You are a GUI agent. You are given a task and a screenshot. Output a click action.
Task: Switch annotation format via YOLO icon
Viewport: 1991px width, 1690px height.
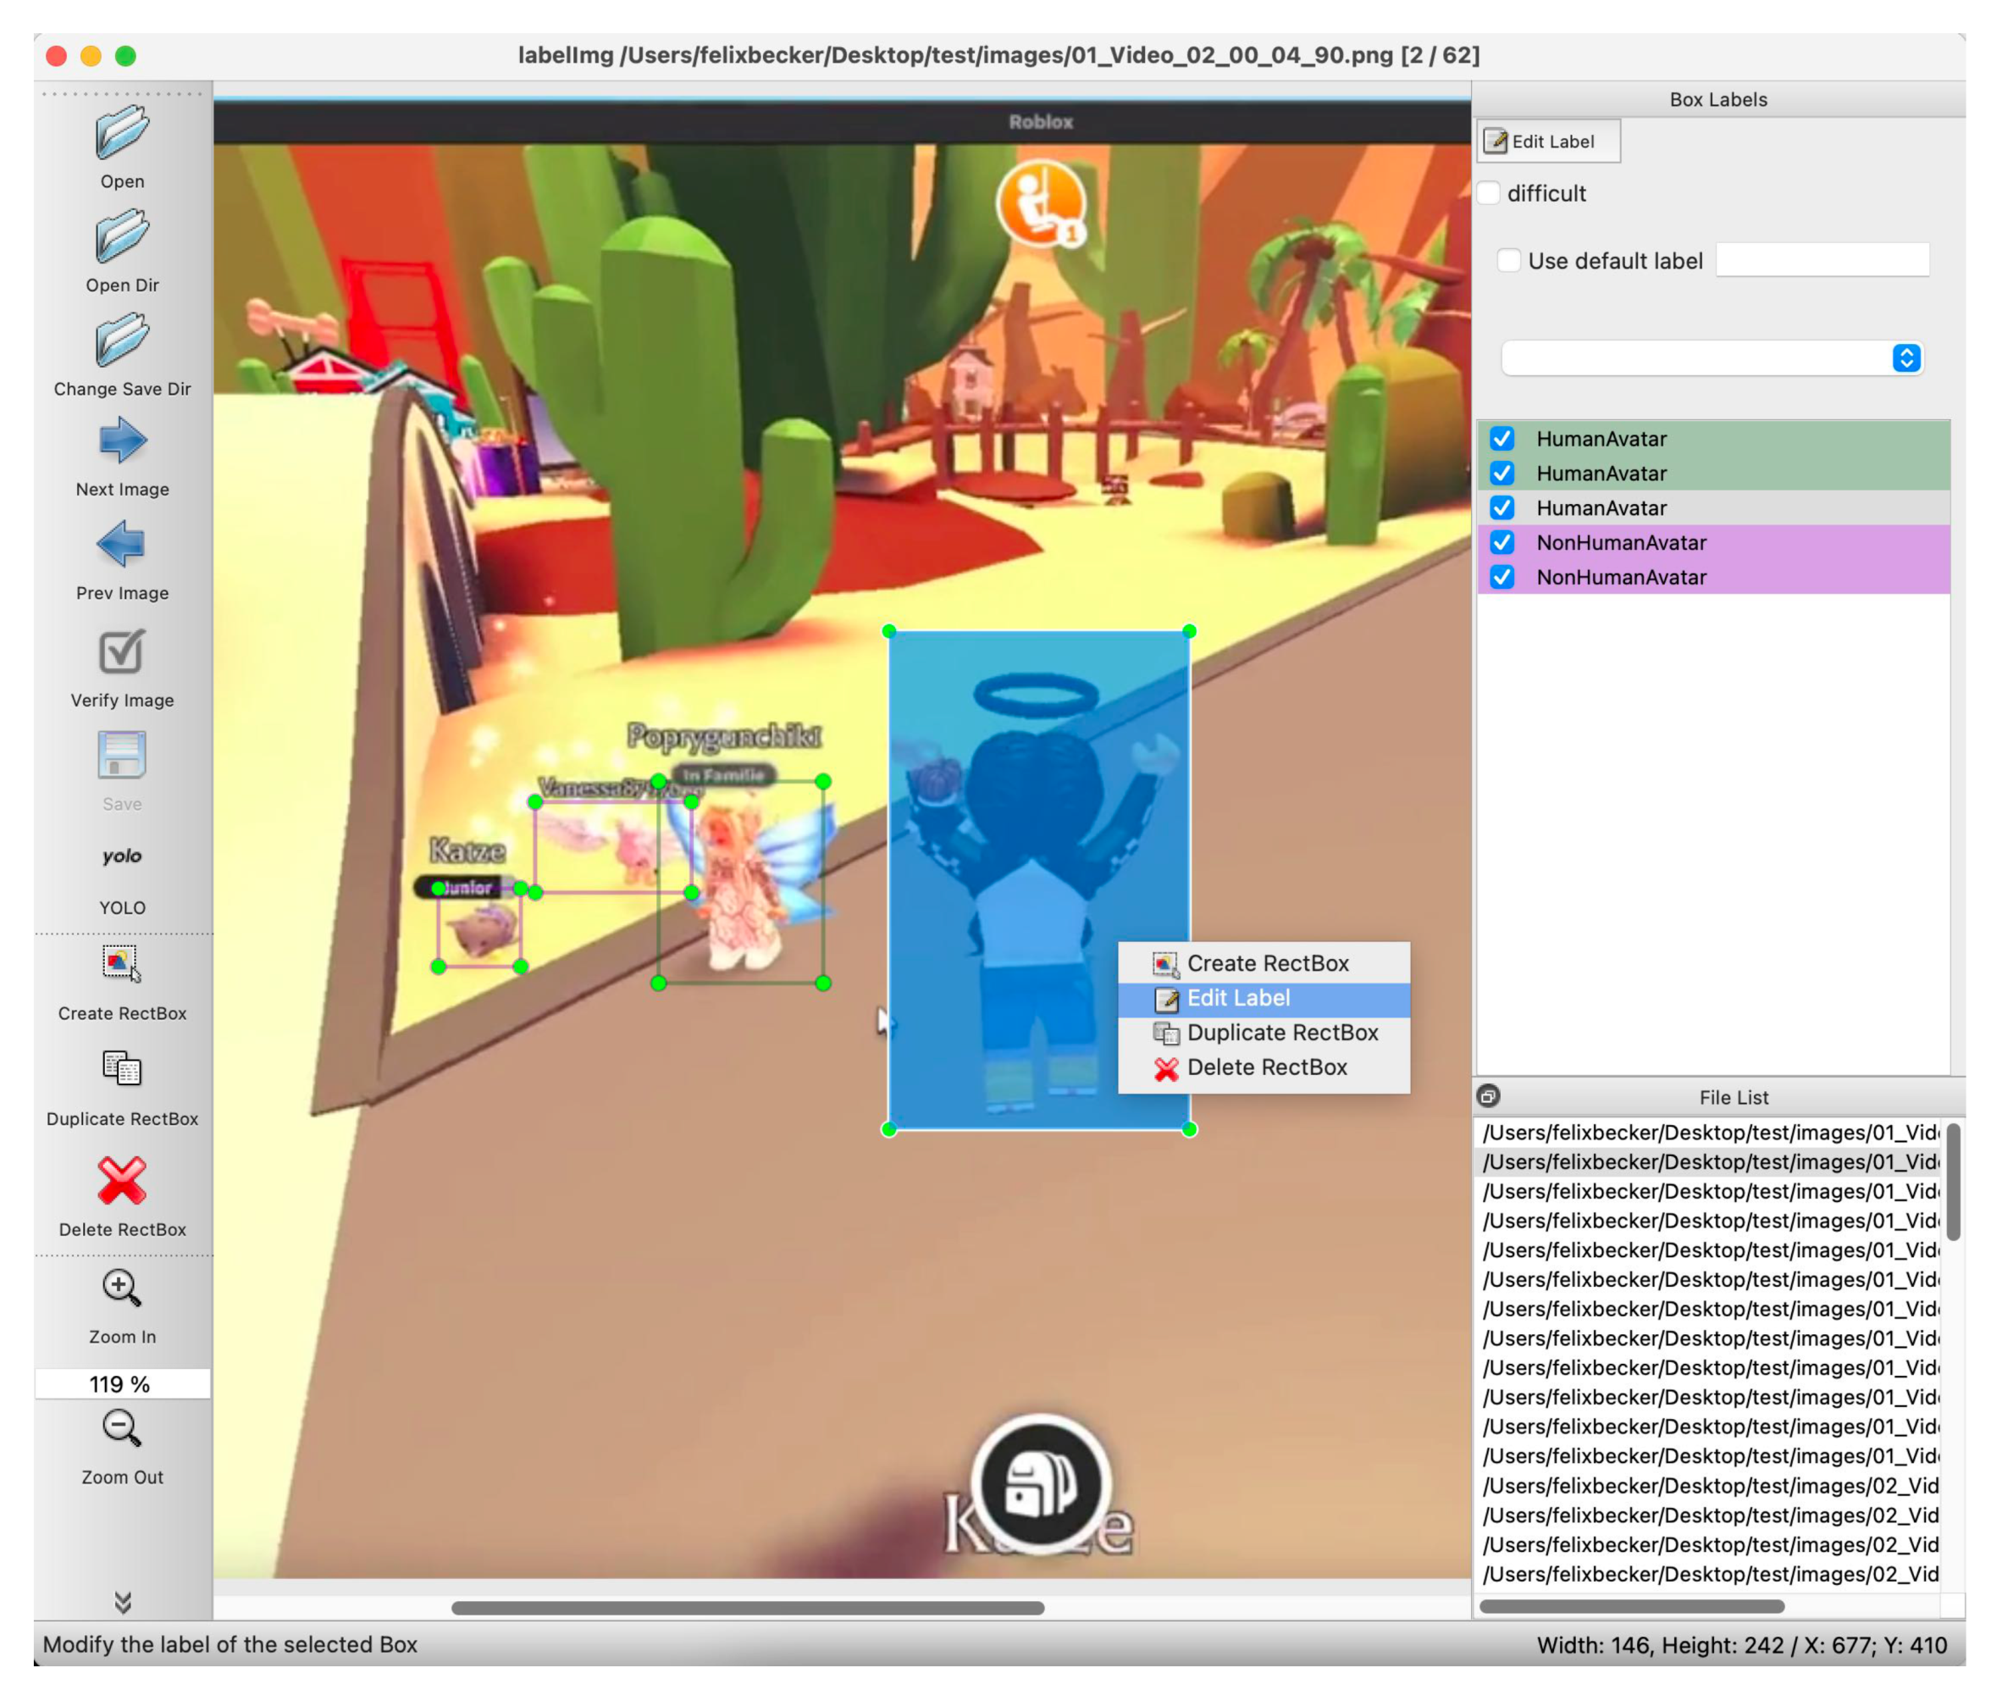point(122,856)
